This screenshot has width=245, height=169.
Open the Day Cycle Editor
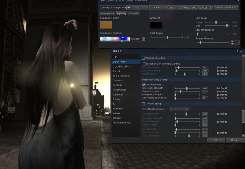[226, 8]
